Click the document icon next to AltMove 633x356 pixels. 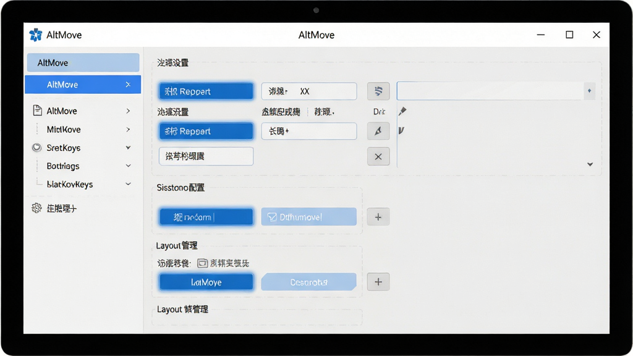[37, 111]
